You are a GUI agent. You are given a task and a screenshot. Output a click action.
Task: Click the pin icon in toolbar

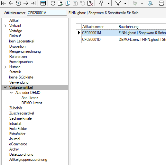(x=101, y=3)
